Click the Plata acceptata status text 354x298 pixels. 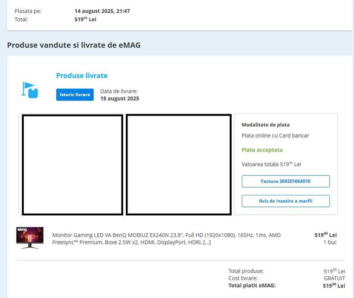click(262, 150)
